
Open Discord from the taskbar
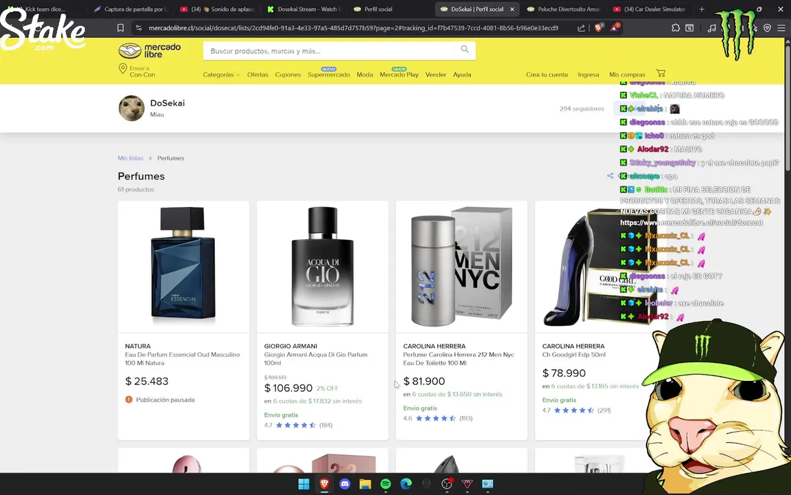(344, 484)
